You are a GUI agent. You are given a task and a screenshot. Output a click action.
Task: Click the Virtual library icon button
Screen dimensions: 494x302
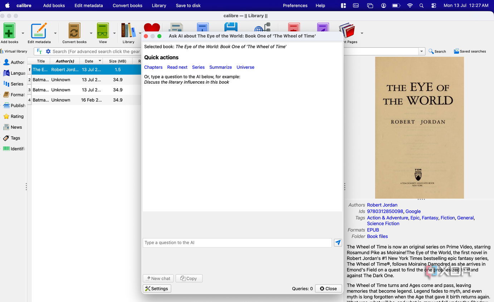point(14,52)
